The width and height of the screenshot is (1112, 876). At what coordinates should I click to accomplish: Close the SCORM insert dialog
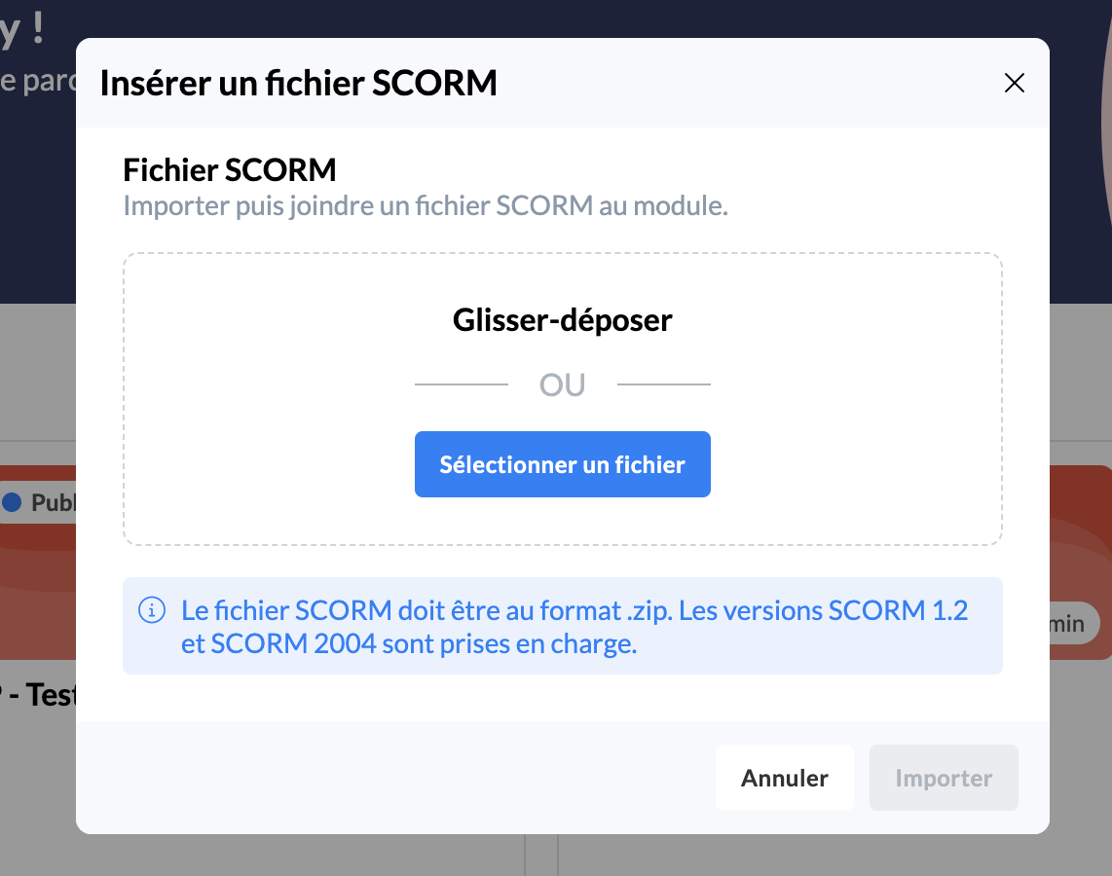point(1014,84)
